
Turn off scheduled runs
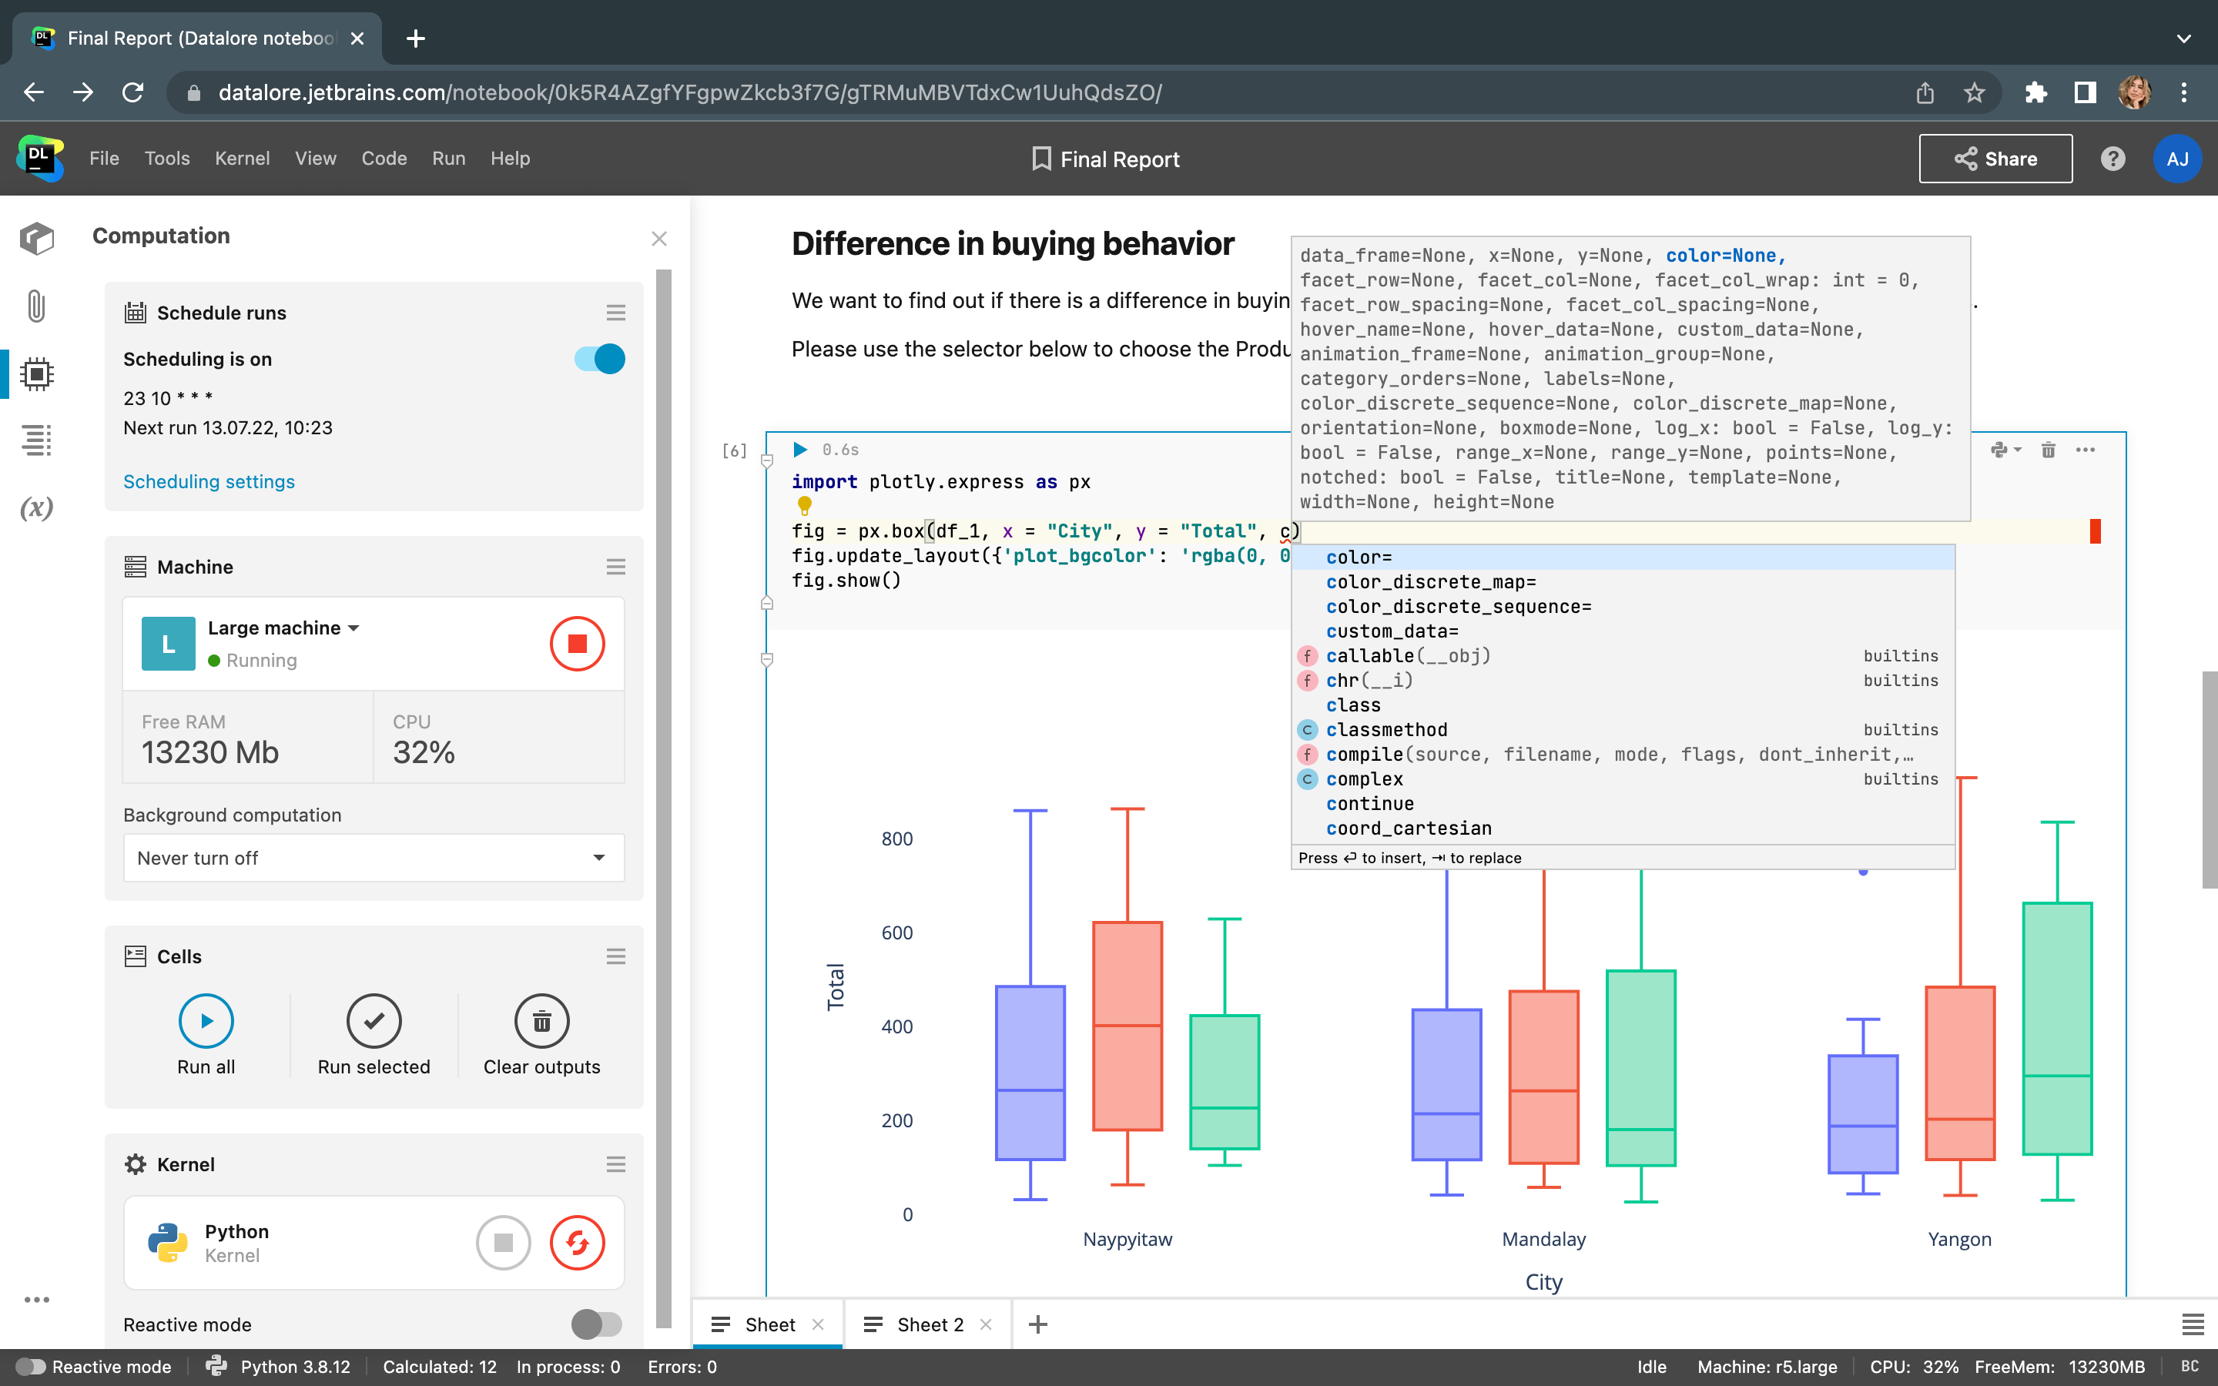coord(598,358)
